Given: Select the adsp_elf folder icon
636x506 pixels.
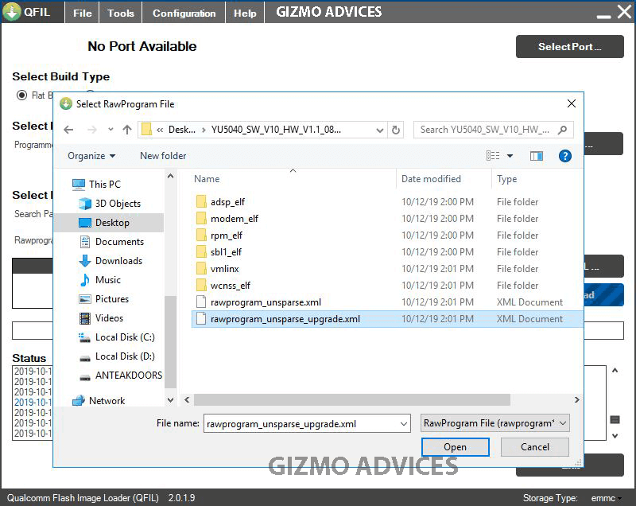Looking at the screenshot, I should click(x=201, y=201).
